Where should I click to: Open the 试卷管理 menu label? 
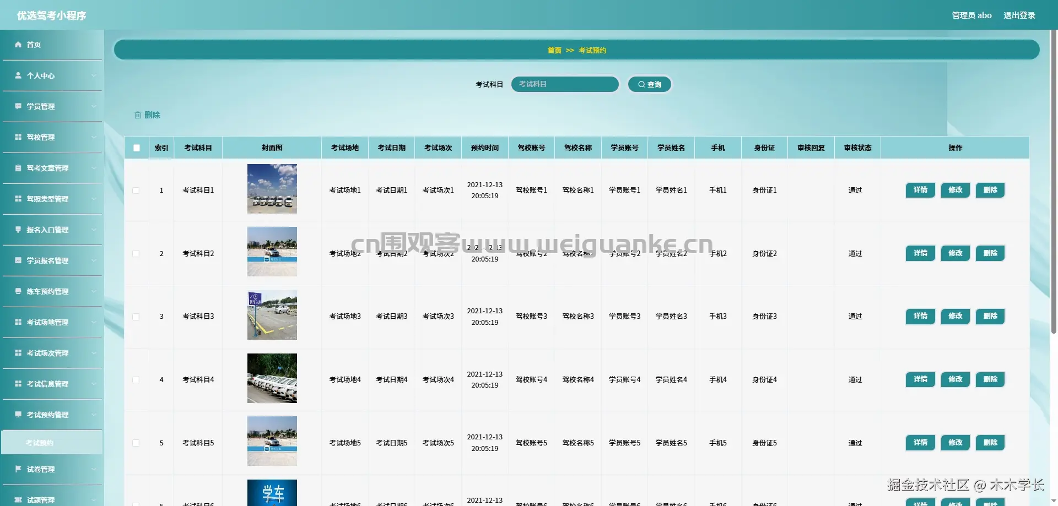(41, 469)
